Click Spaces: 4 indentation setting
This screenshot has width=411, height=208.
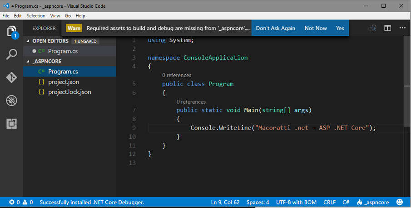(257, 202)
